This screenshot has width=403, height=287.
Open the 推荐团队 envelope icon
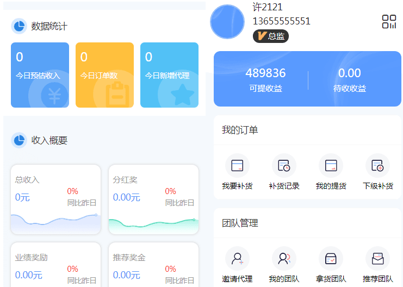pos(377,259)
